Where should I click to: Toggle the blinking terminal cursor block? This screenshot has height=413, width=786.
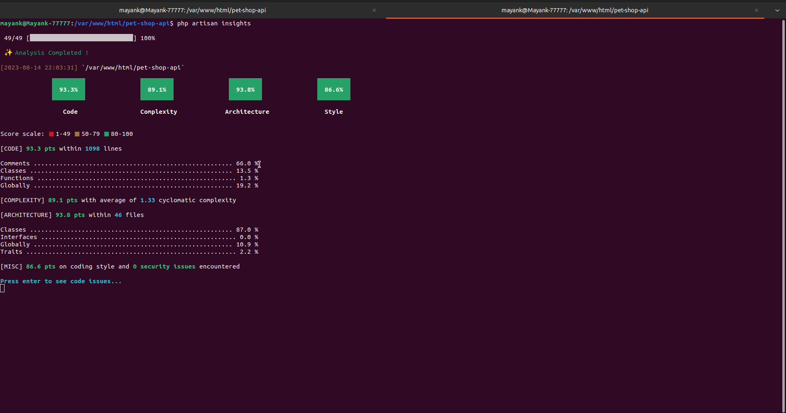3,289
